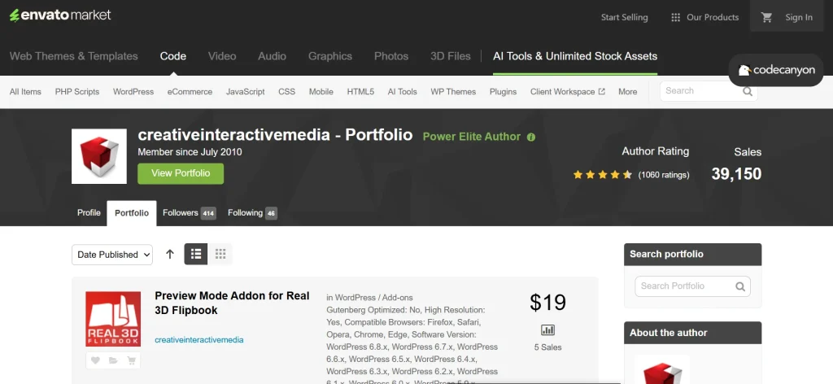Click the $19 price

(547, 303)
